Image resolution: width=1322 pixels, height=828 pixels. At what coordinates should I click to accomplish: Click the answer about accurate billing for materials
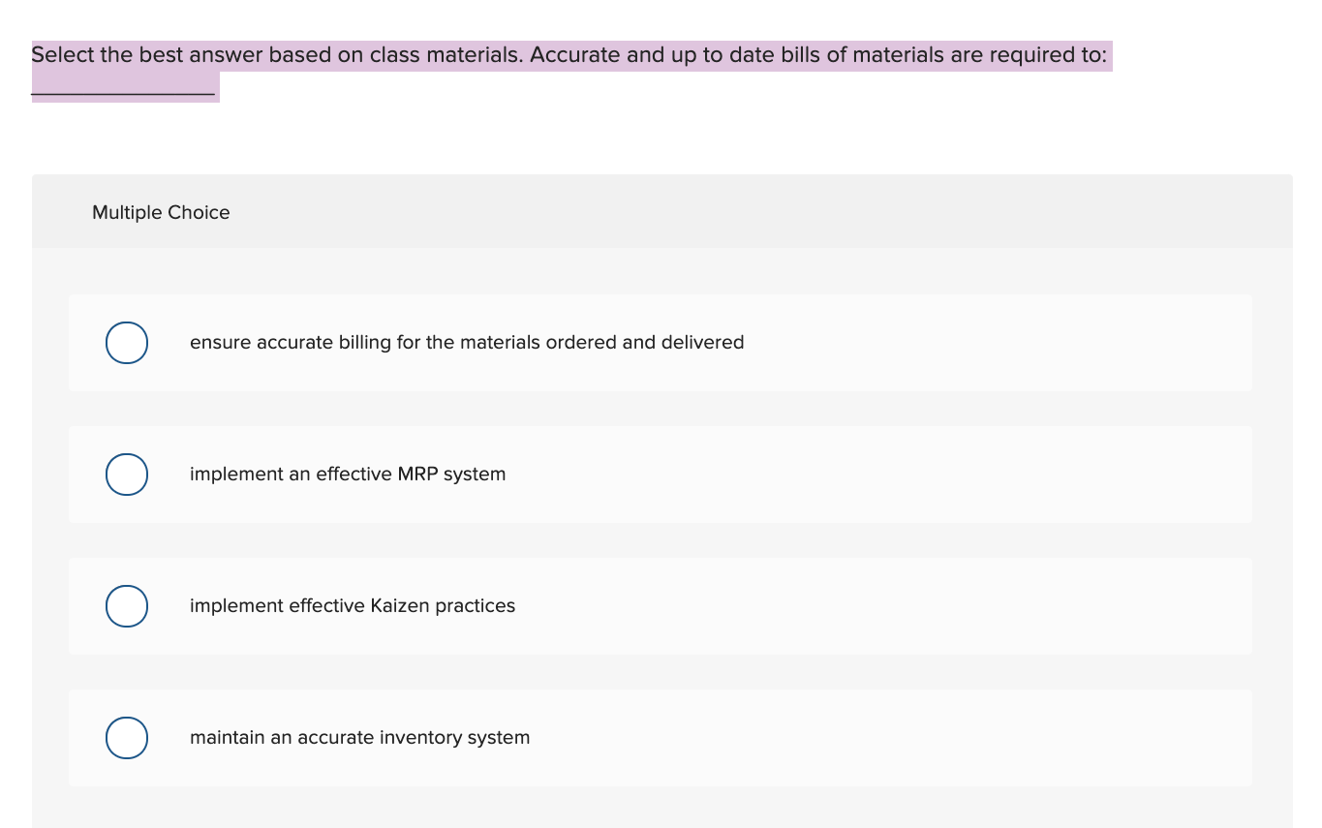pos(468,342)
